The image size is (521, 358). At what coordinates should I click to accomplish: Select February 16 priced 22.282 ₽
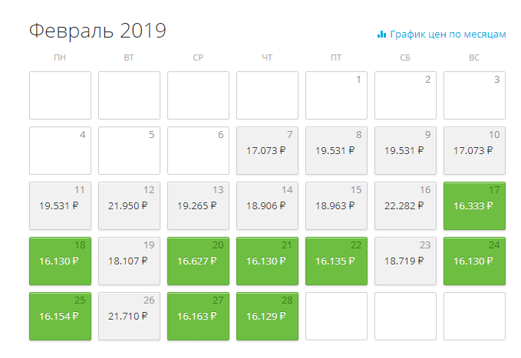(x=405, y=205)
